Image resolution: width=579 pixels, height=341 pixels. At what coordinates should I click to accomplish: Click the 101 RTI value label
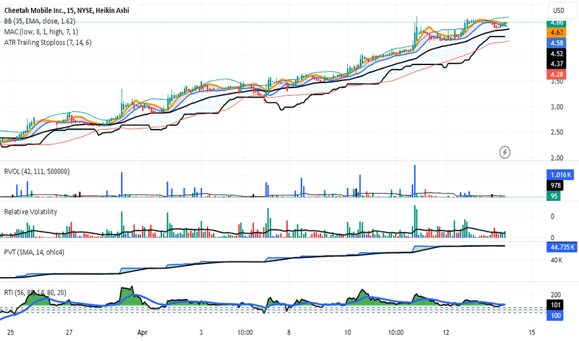[x=555, y=305]
